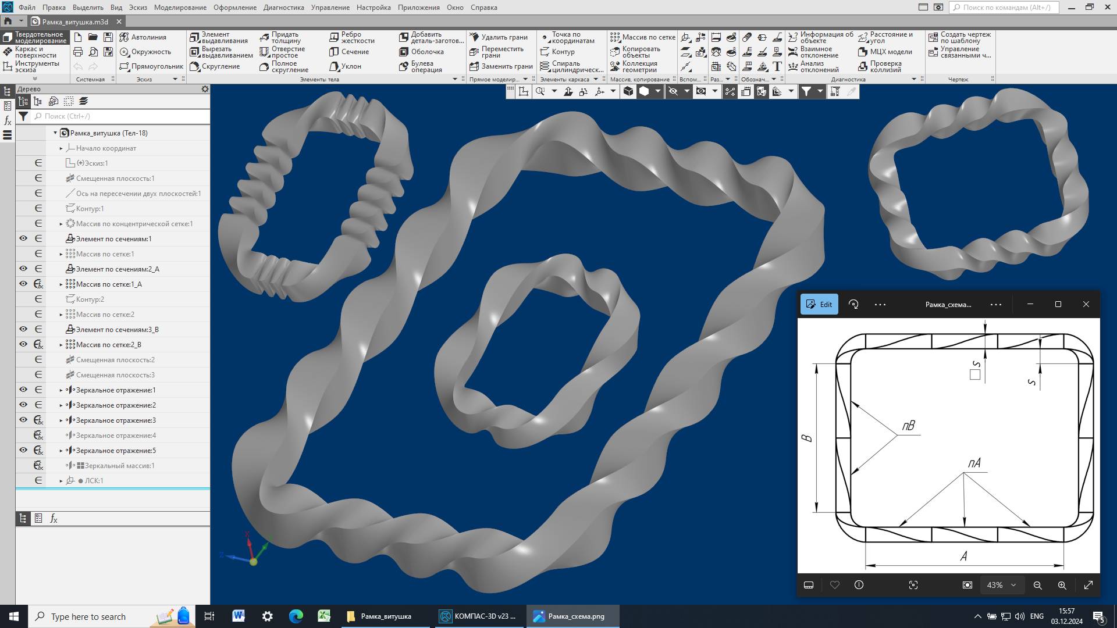This screenshot has width=1117, height=628.
Task: Toggle visibility of Элемент по сечениям:3_B
Action: 23,329
